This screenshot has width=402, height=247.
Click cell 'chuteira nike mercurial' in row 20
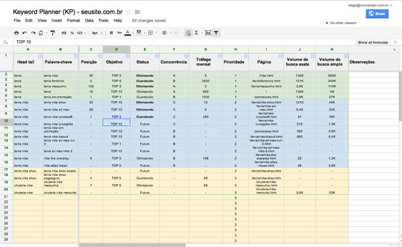[x=60, y=191]
